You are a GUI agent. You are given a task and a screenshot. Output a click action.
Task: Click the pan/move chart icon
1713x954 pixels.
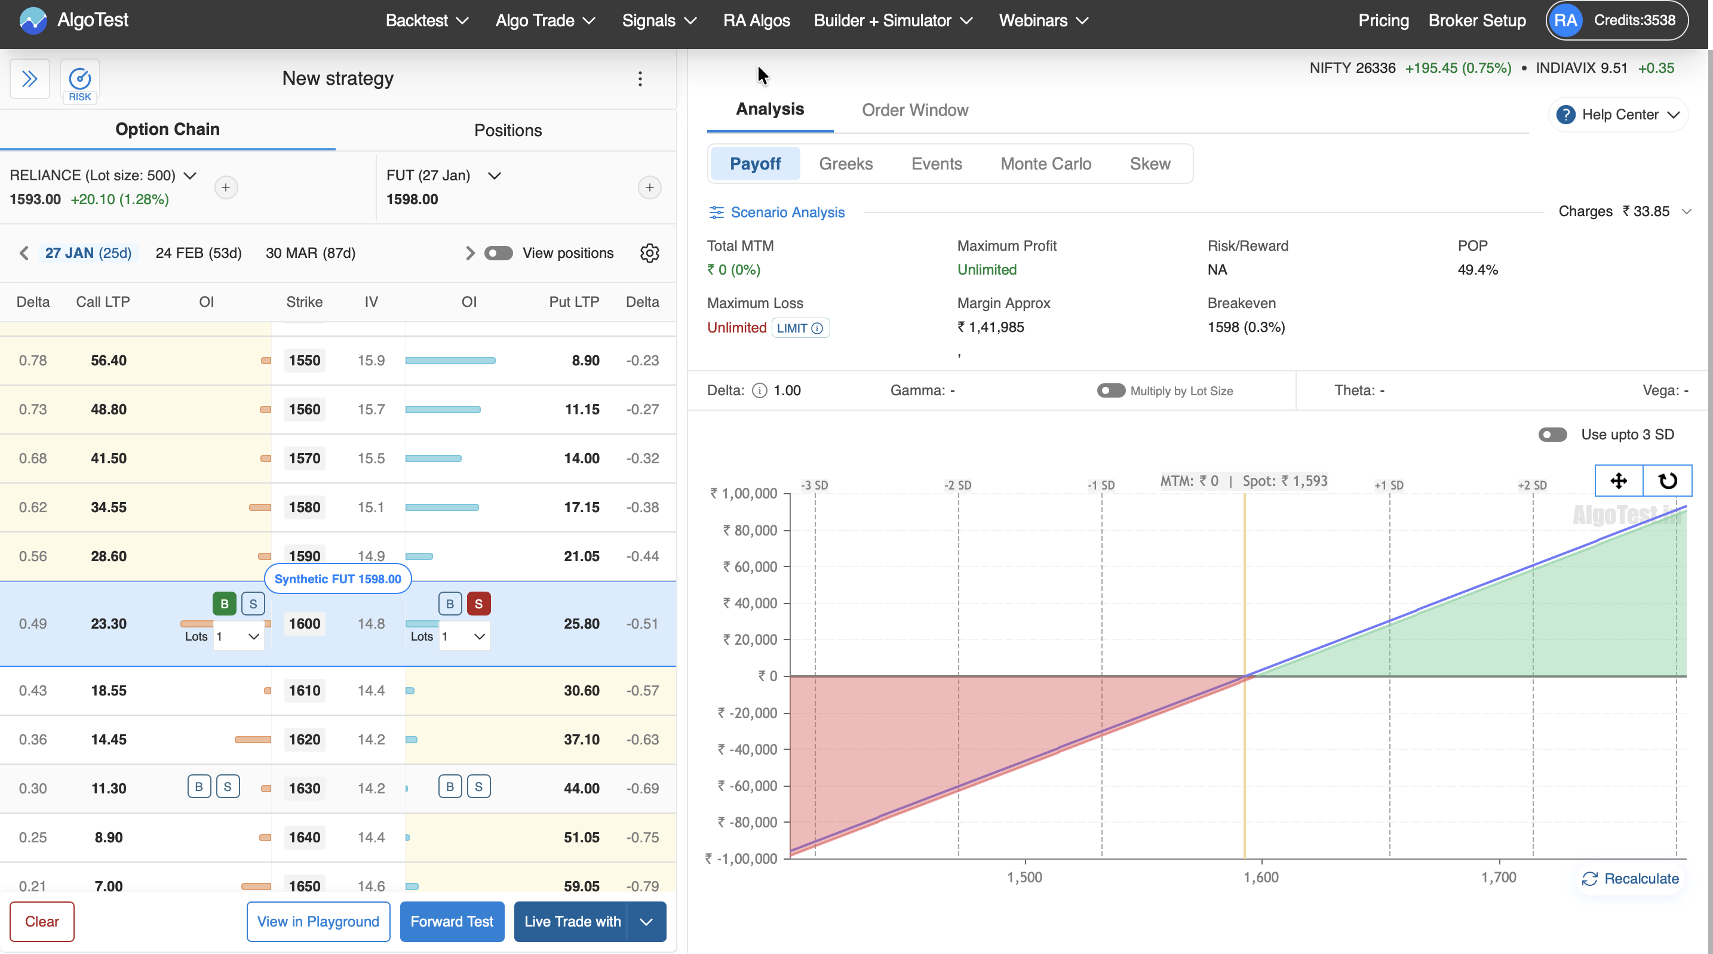1618,481
